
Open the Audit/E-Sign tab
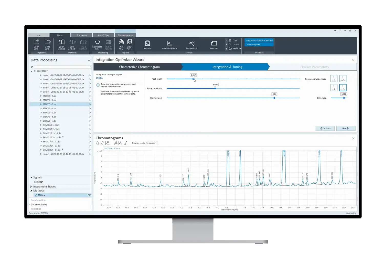(x=103, y=35)
